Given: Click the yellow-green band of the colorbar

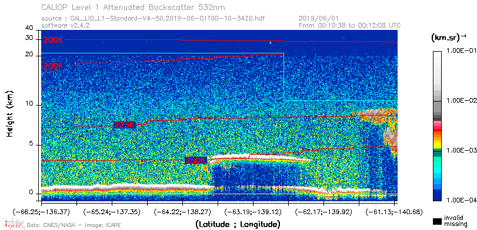Looking at the screenshot, I should point(438,146).
